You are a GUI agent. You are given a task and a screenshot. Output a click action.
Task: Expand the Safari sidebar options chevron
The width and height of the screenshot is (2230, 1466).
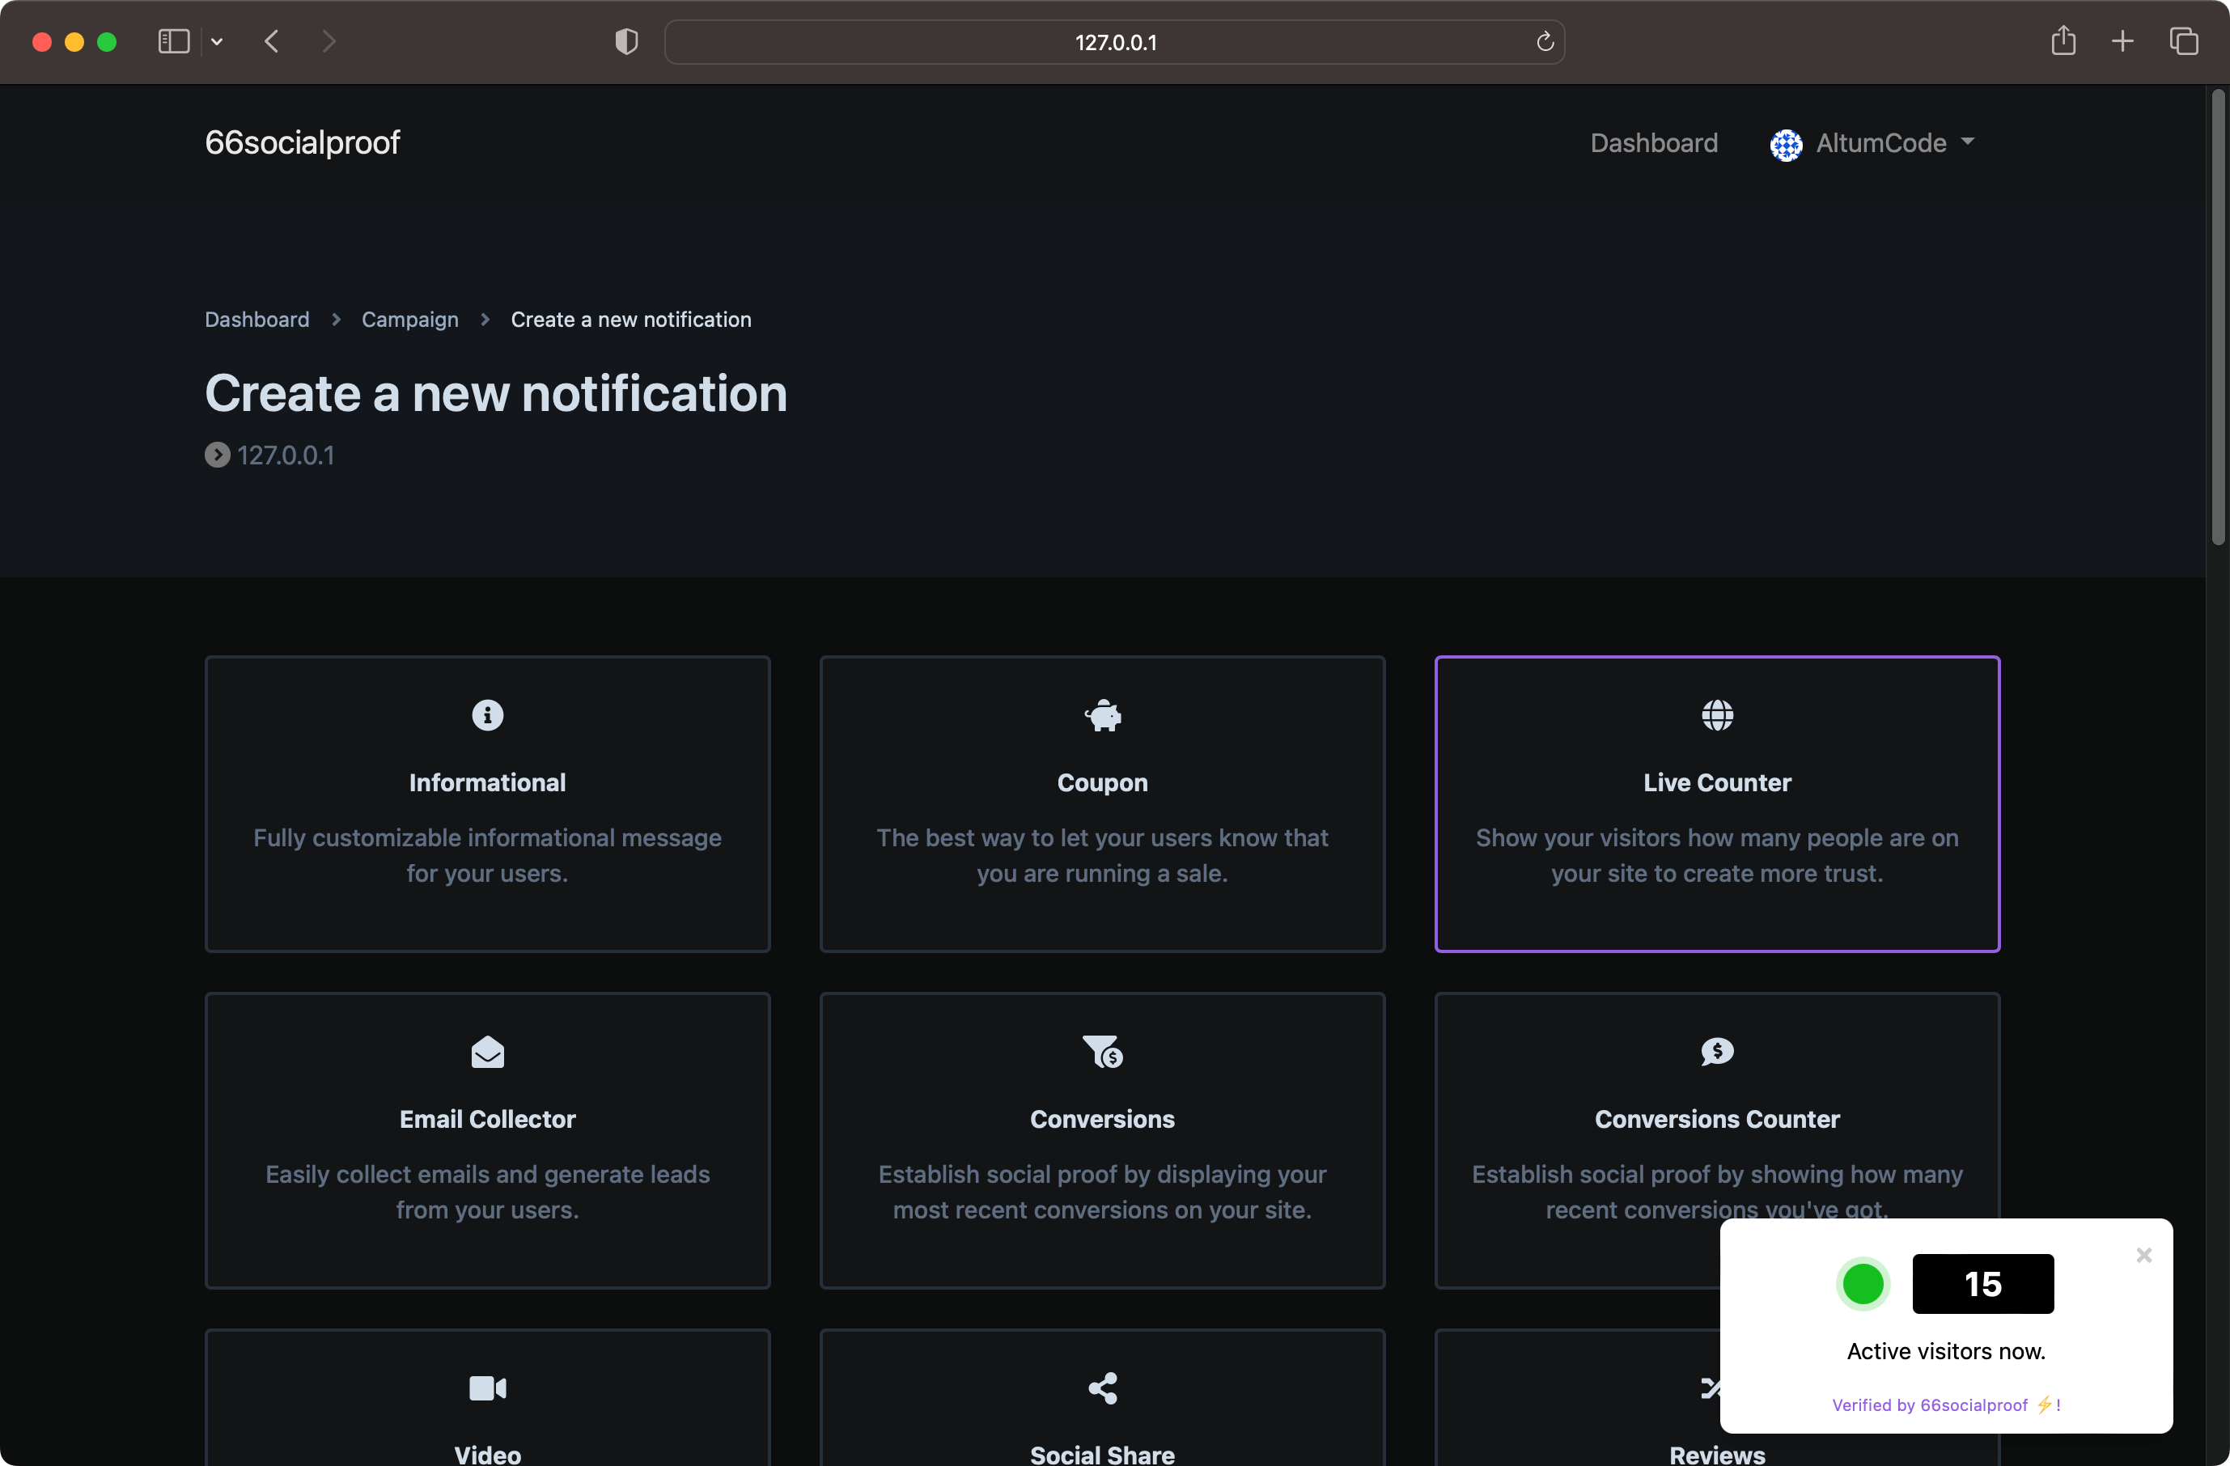pos(218,42)
